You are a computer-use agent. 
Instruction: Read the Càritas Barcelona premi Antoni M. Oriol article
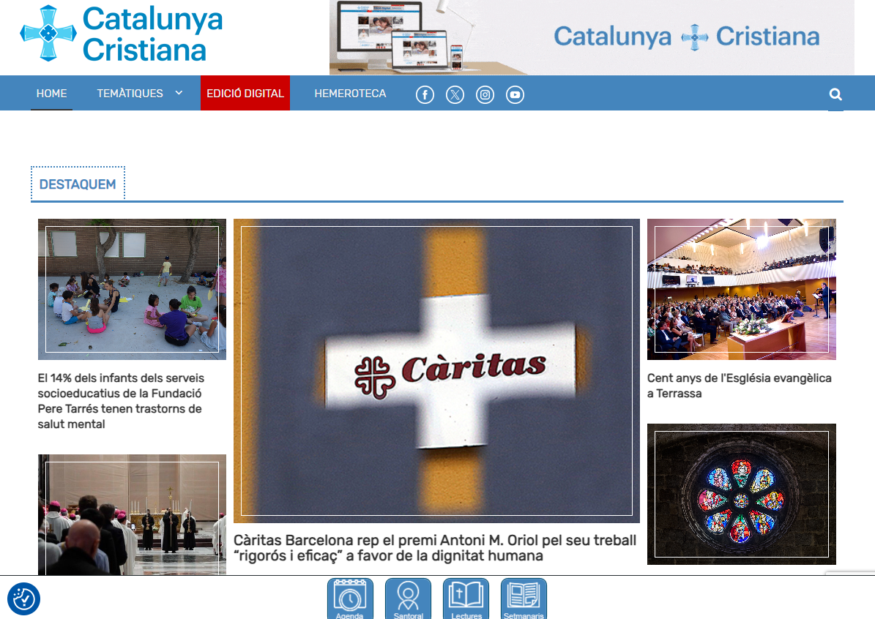[x=435, y=547]
